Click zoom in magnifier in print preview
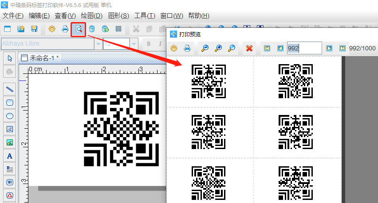The width and height of the screenshot is (378, 203). (x=218, y=48)
